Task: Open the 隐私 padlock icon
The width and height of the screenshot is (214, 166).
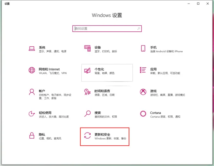Action: pos(32,135)
